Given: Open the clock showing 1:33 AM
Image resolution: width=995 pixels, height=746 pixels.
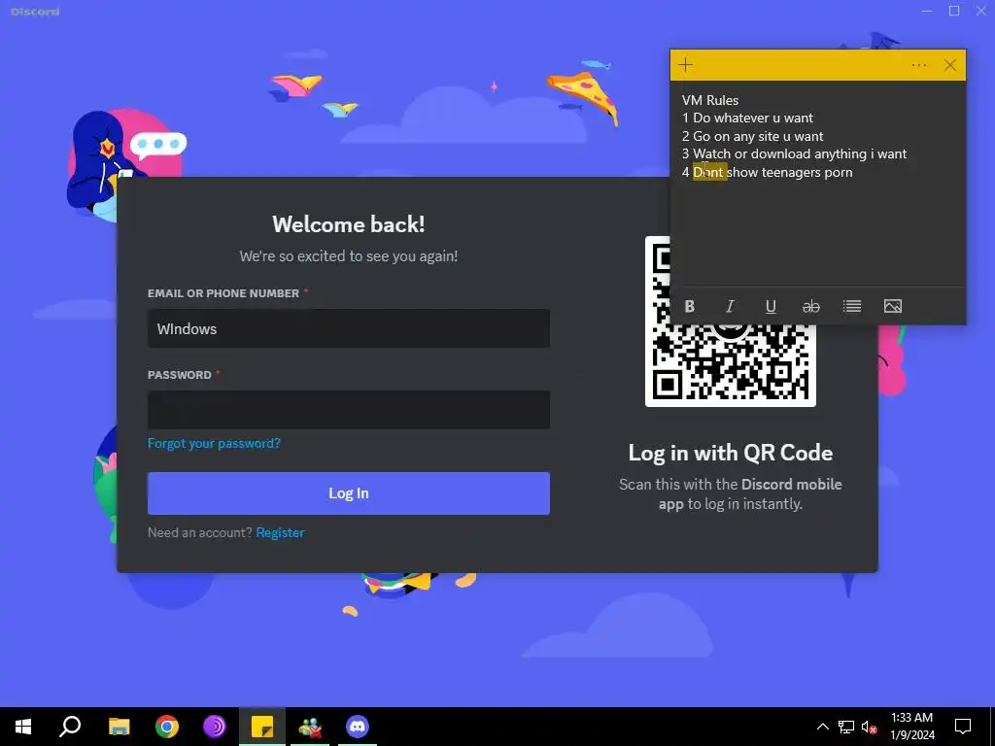Looking at the screenshot, I should click(x=911, y=727).
